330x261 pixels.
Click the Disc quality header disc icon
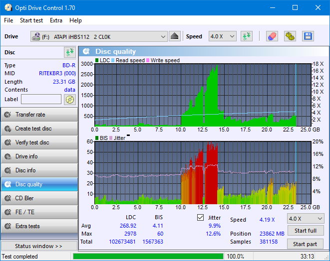coord(86,51)
